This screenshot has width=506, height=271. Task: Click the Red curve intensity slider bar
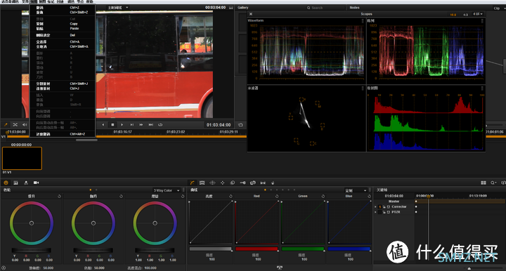[x=257, y=249]
